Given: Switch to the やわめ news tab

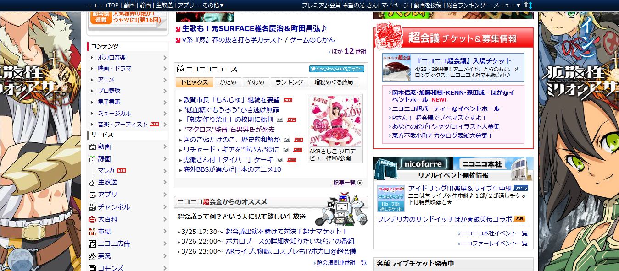Looking at the screenshot, I should (256, 82).
